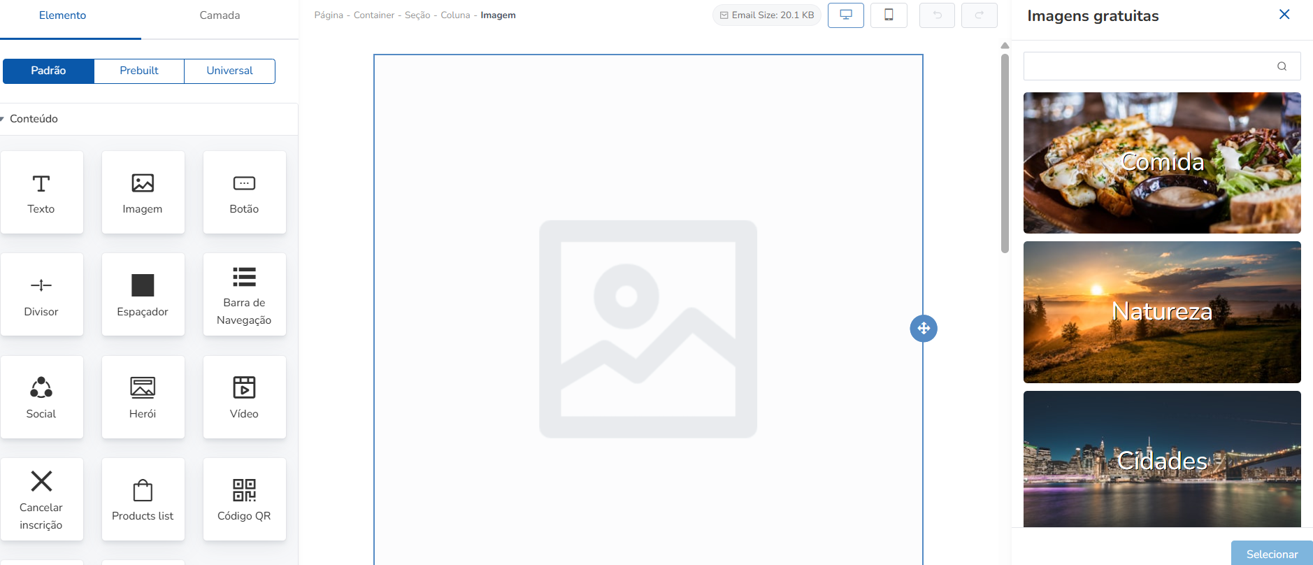Select the Cancelar inscrição element
Image resolution: width=1313 pixels, height=565 pixels.
click(42, 499)
